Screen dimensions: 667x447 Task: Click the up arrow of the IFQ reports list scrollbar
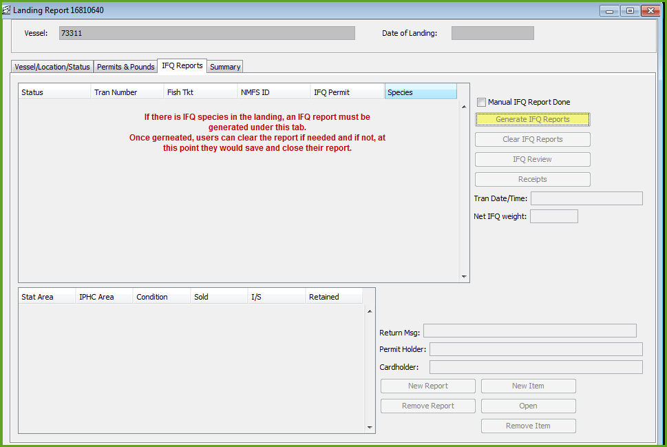[464, 107]
